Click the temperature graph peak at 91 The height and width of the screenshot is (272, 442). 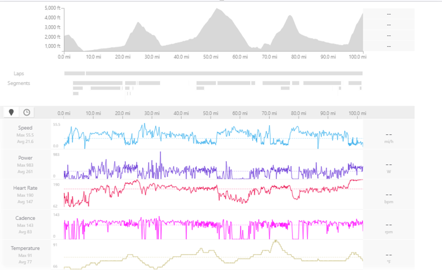click(276, 241)
